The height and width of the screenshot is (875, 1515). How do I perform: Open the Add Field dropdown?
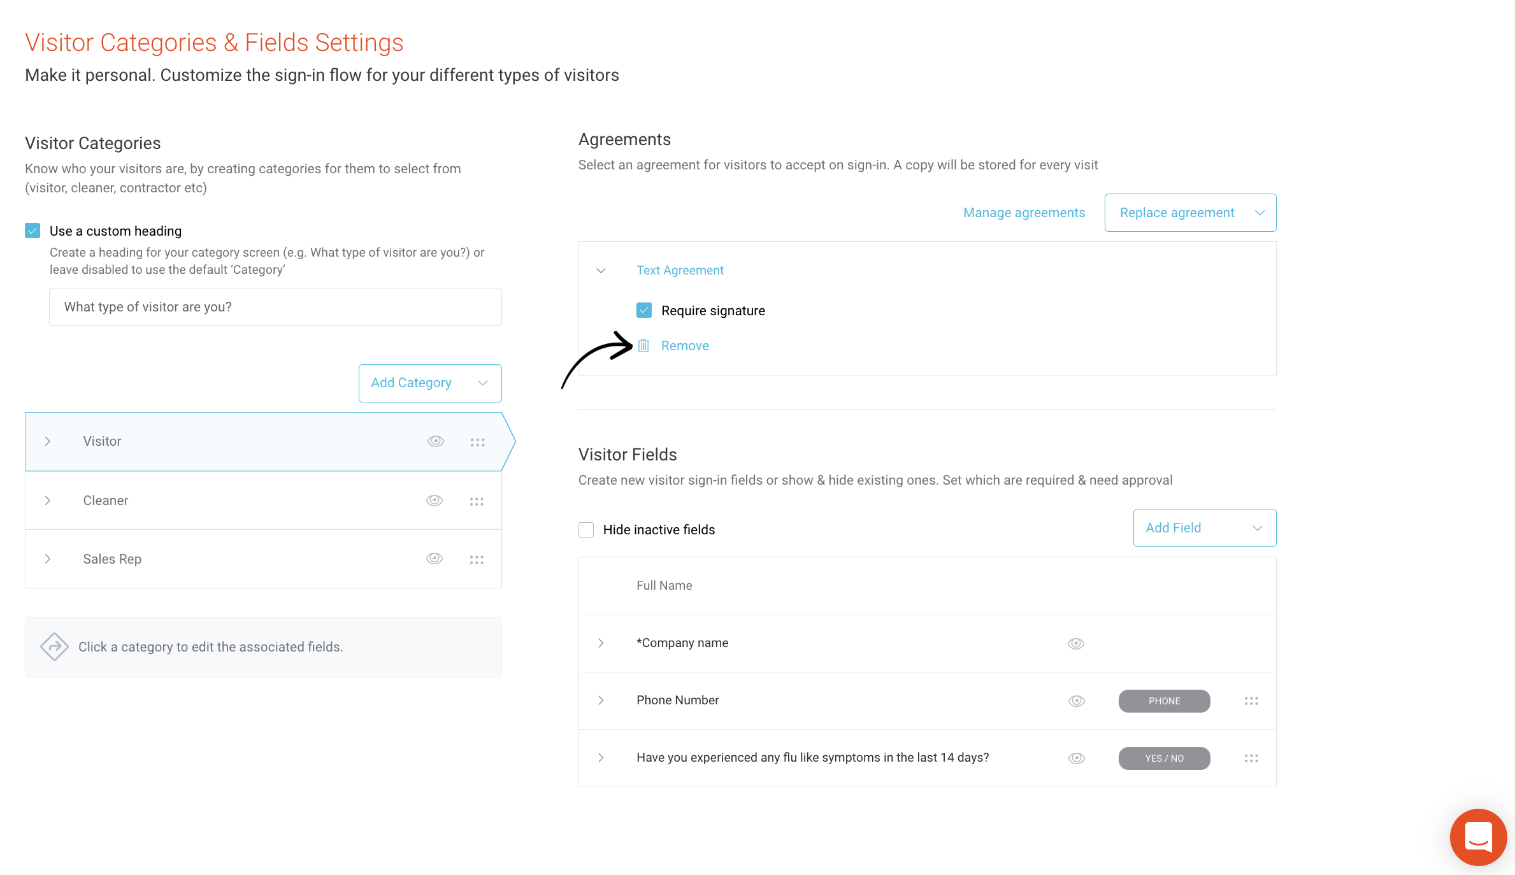tap(1205, 528)
